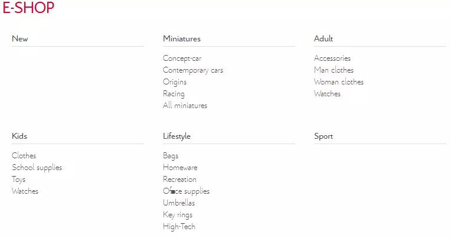Select Homeware under Lifestyle

[x=180, y=168]
